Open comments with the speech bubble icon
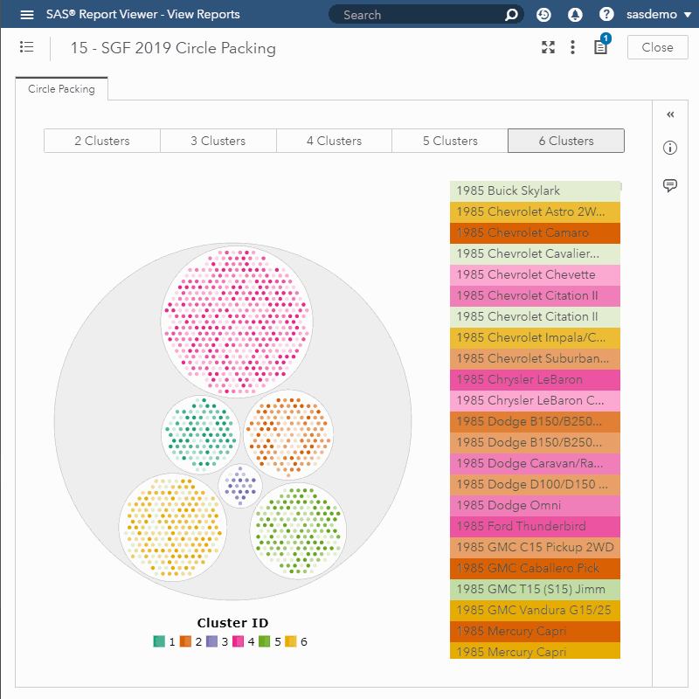Screen dimensions: 699x699 (x=670, y=185)
